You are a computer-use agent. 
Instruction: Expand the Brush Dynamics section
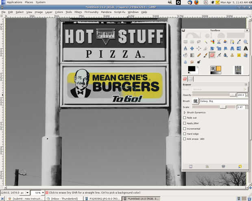tap(185, 112)
